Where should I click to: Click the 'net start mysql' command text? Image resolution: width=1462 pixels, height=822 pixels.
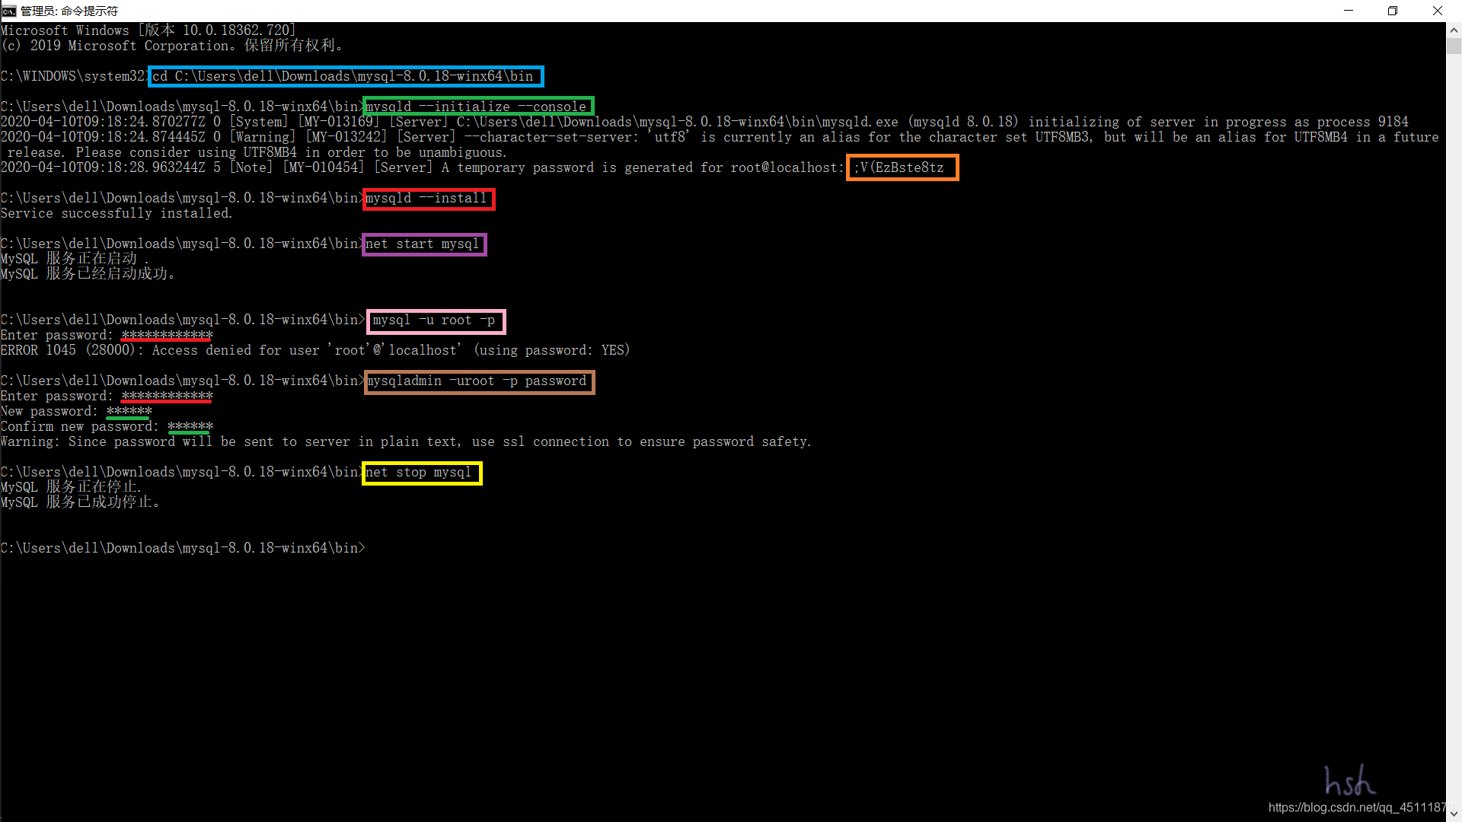coord(423,244)
